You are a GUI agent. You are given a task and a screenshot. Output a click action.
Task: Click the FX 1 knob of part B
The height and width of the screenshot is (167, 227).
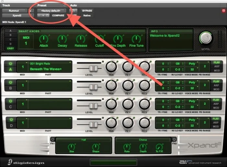click(128, 85)
